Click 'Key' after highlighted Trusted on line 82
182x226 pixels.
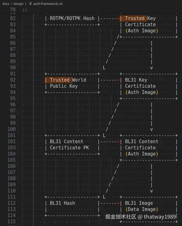pyautogui.click(x=152, y=18)
